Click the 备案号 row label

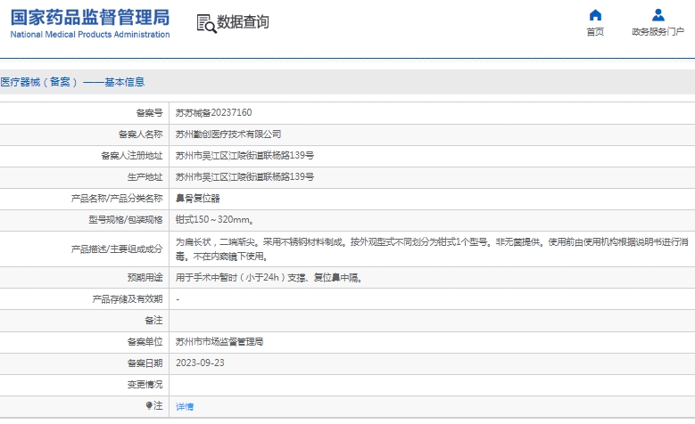pos(149,113)
